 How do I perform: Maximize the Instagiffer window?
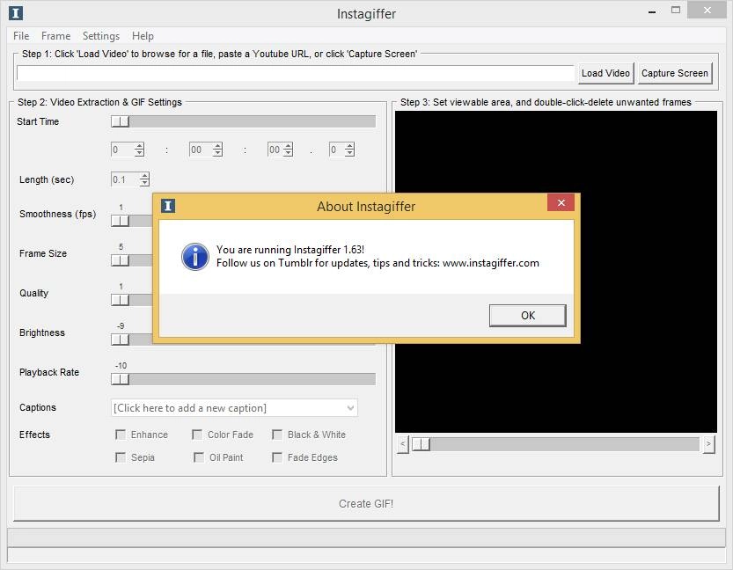[676, 11]
